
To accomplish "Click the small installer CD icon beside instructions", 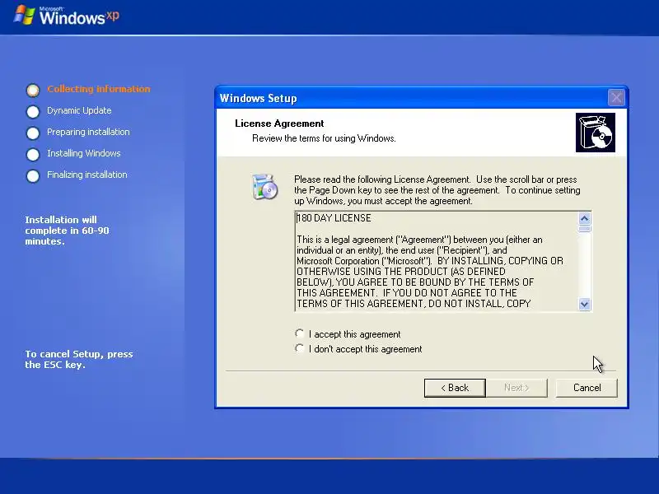I will coord(264,187).
